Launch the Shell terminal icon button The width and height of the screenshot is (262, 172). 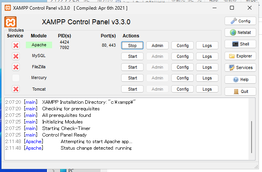point(240,44)
